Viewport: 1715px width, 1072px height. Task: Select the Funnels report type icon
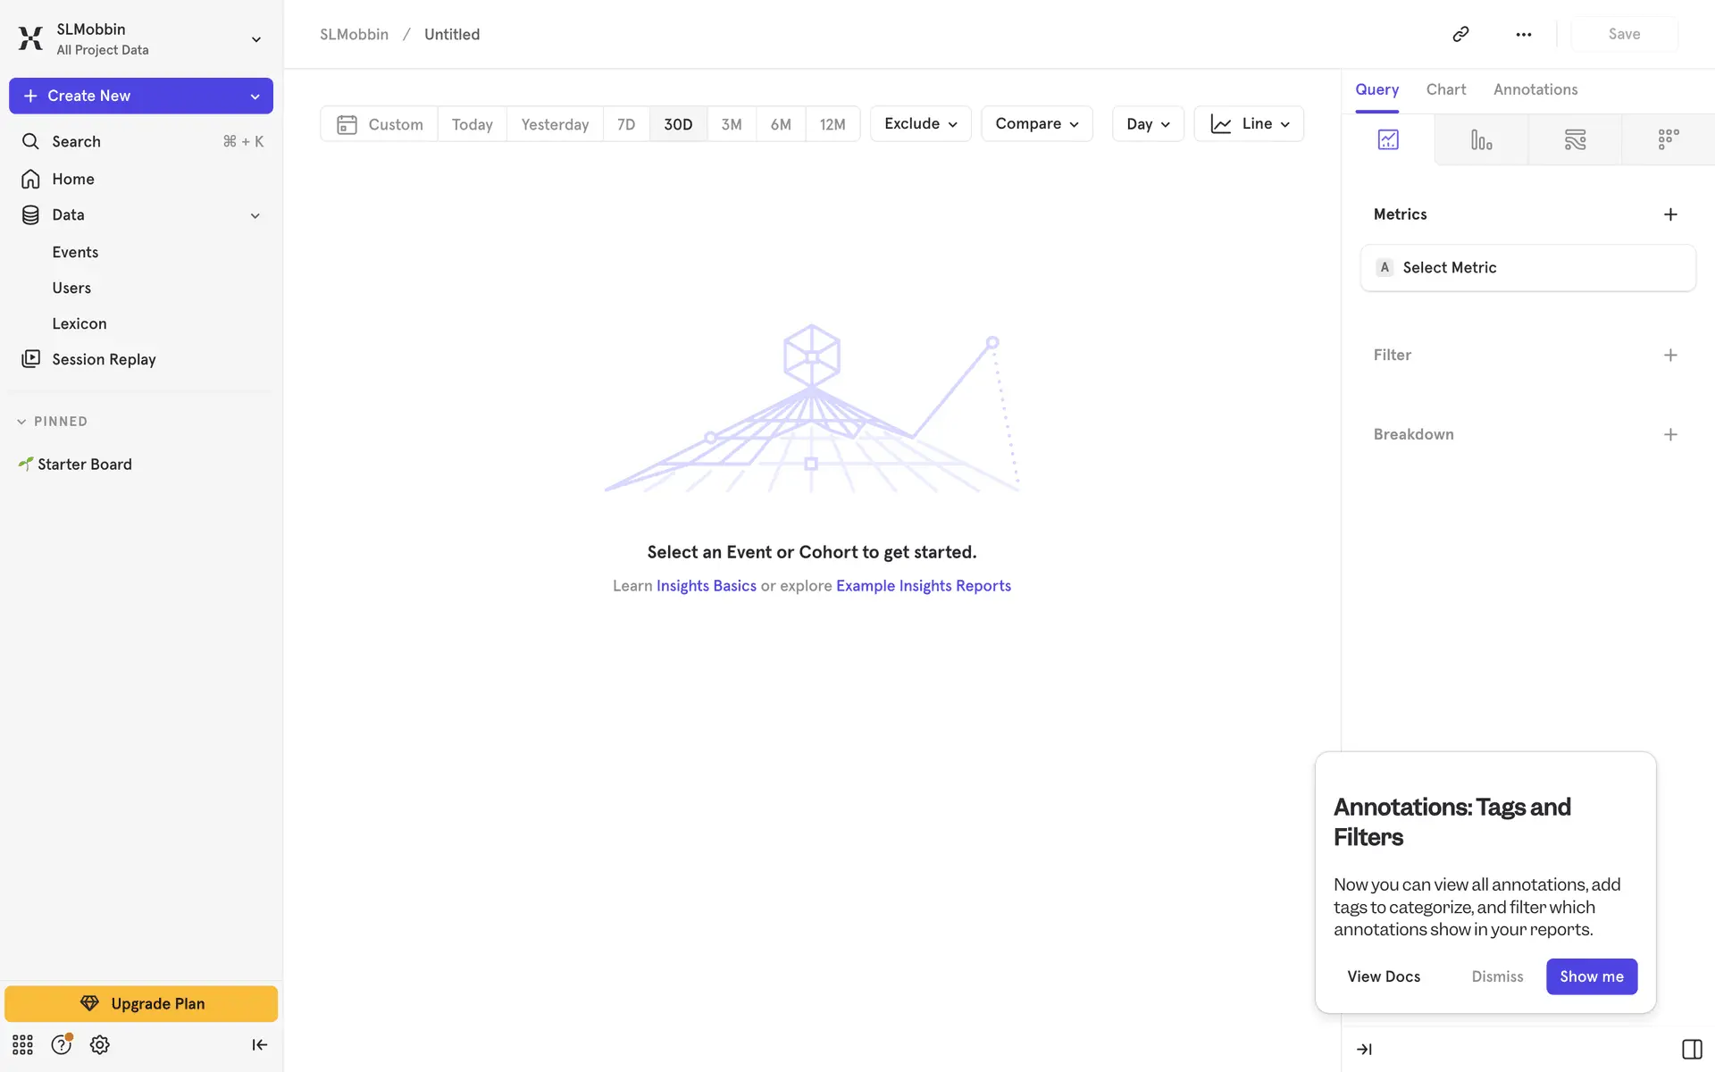pyautogui.click(x=1481, y=139)
